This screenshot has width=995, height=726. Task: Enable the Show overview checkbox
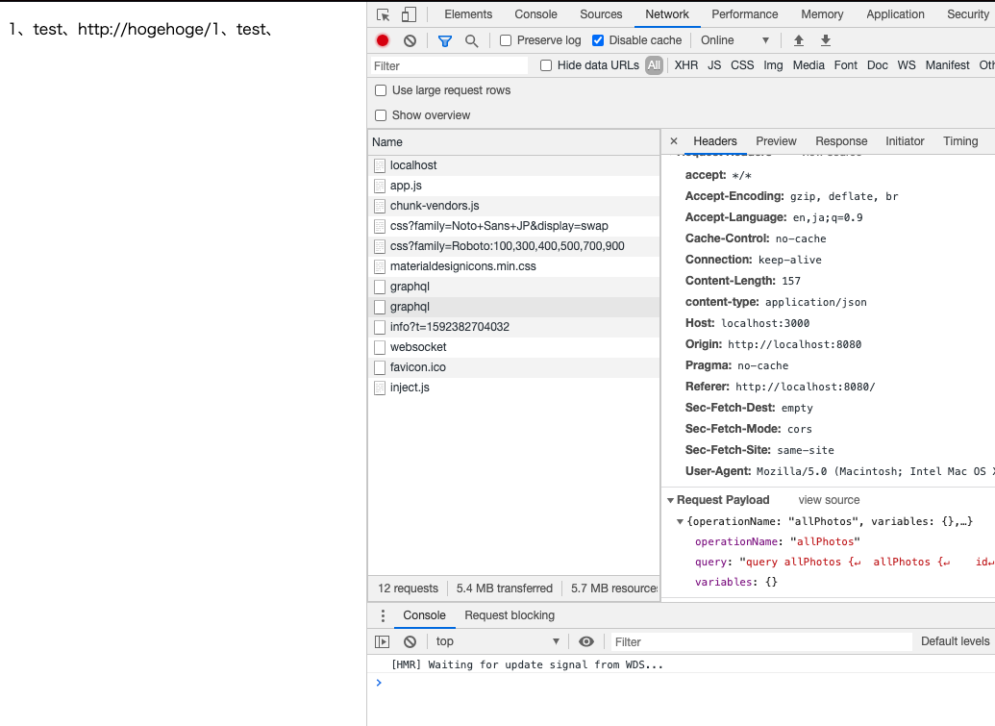tap(381, 115)
